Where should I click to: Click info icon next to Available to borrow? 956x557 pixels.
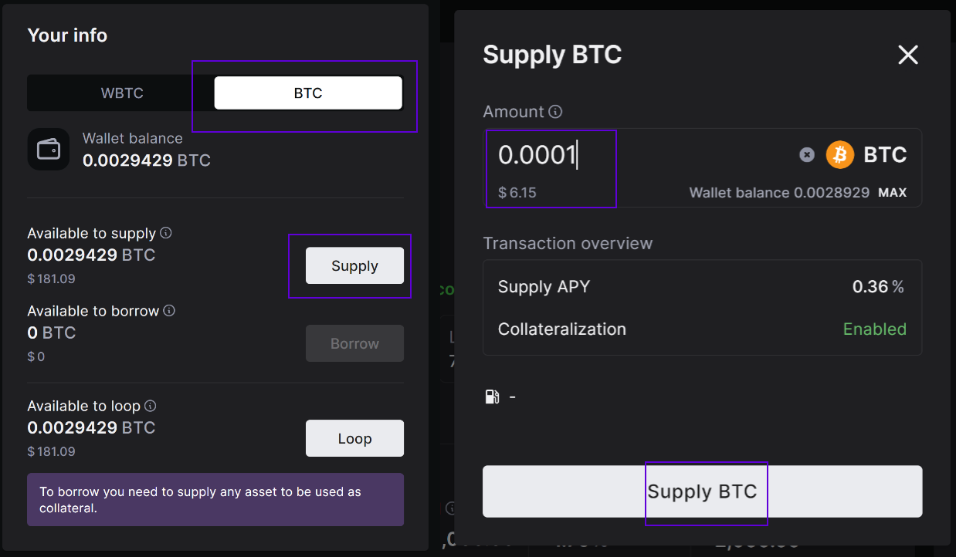pyautogui.click(x=169, y=311)
